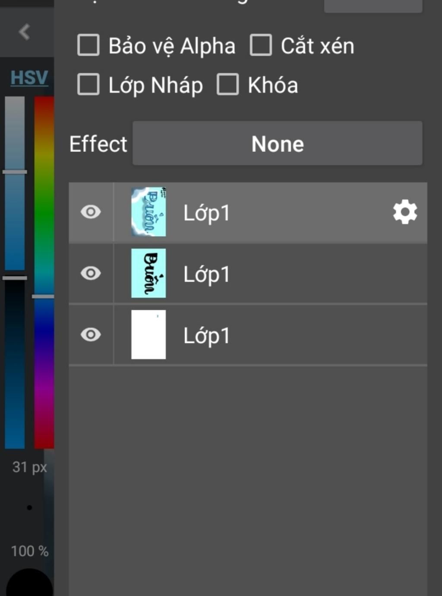This screenshot has width=442, height=596.
Task: Toggle the eye on the black-text thumbnail layer
Action: click(x=91, y=273)
